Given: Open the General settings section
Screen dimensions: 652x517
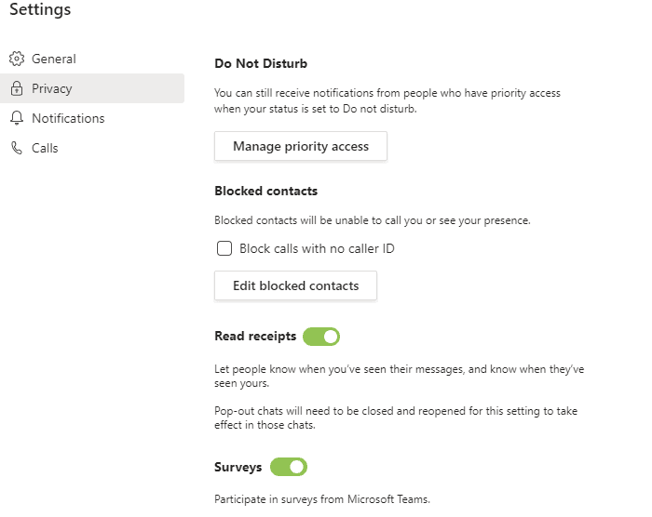Looking at the screenshot, I should [54, 59].
